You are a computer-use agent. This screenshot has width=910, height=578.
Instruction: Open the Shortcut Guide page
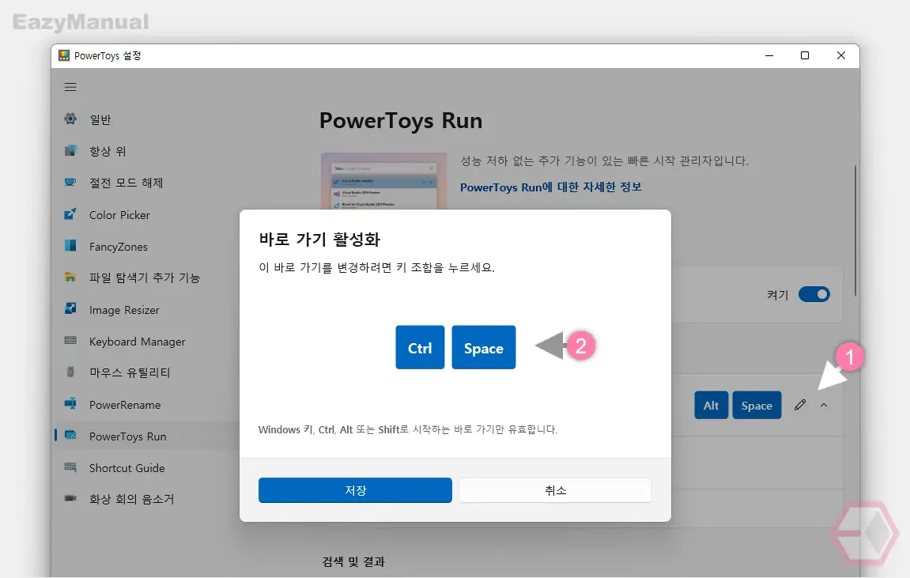127,468
